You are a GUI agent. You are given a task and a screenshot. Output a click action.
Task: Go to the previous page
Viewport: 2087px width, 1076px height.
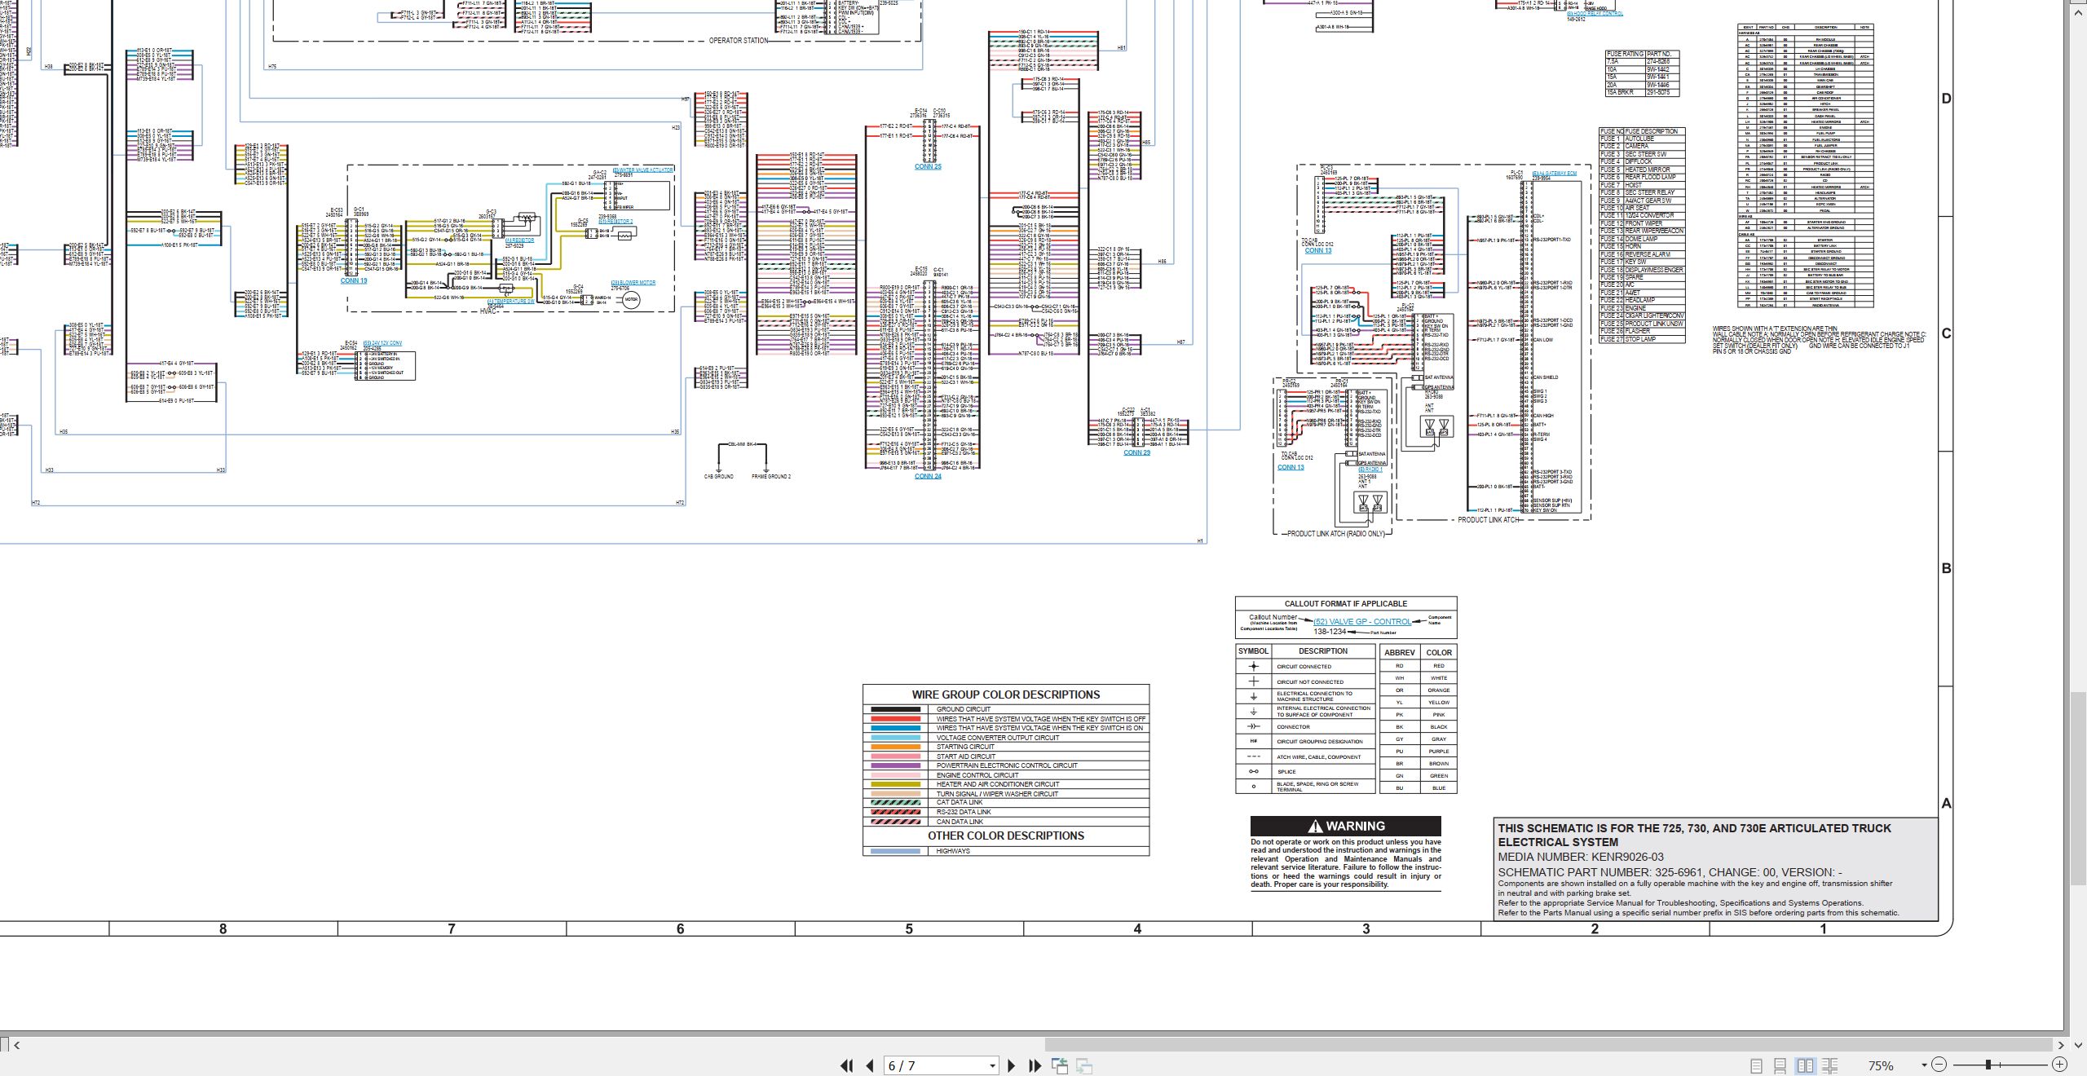tap(870, 1065)
